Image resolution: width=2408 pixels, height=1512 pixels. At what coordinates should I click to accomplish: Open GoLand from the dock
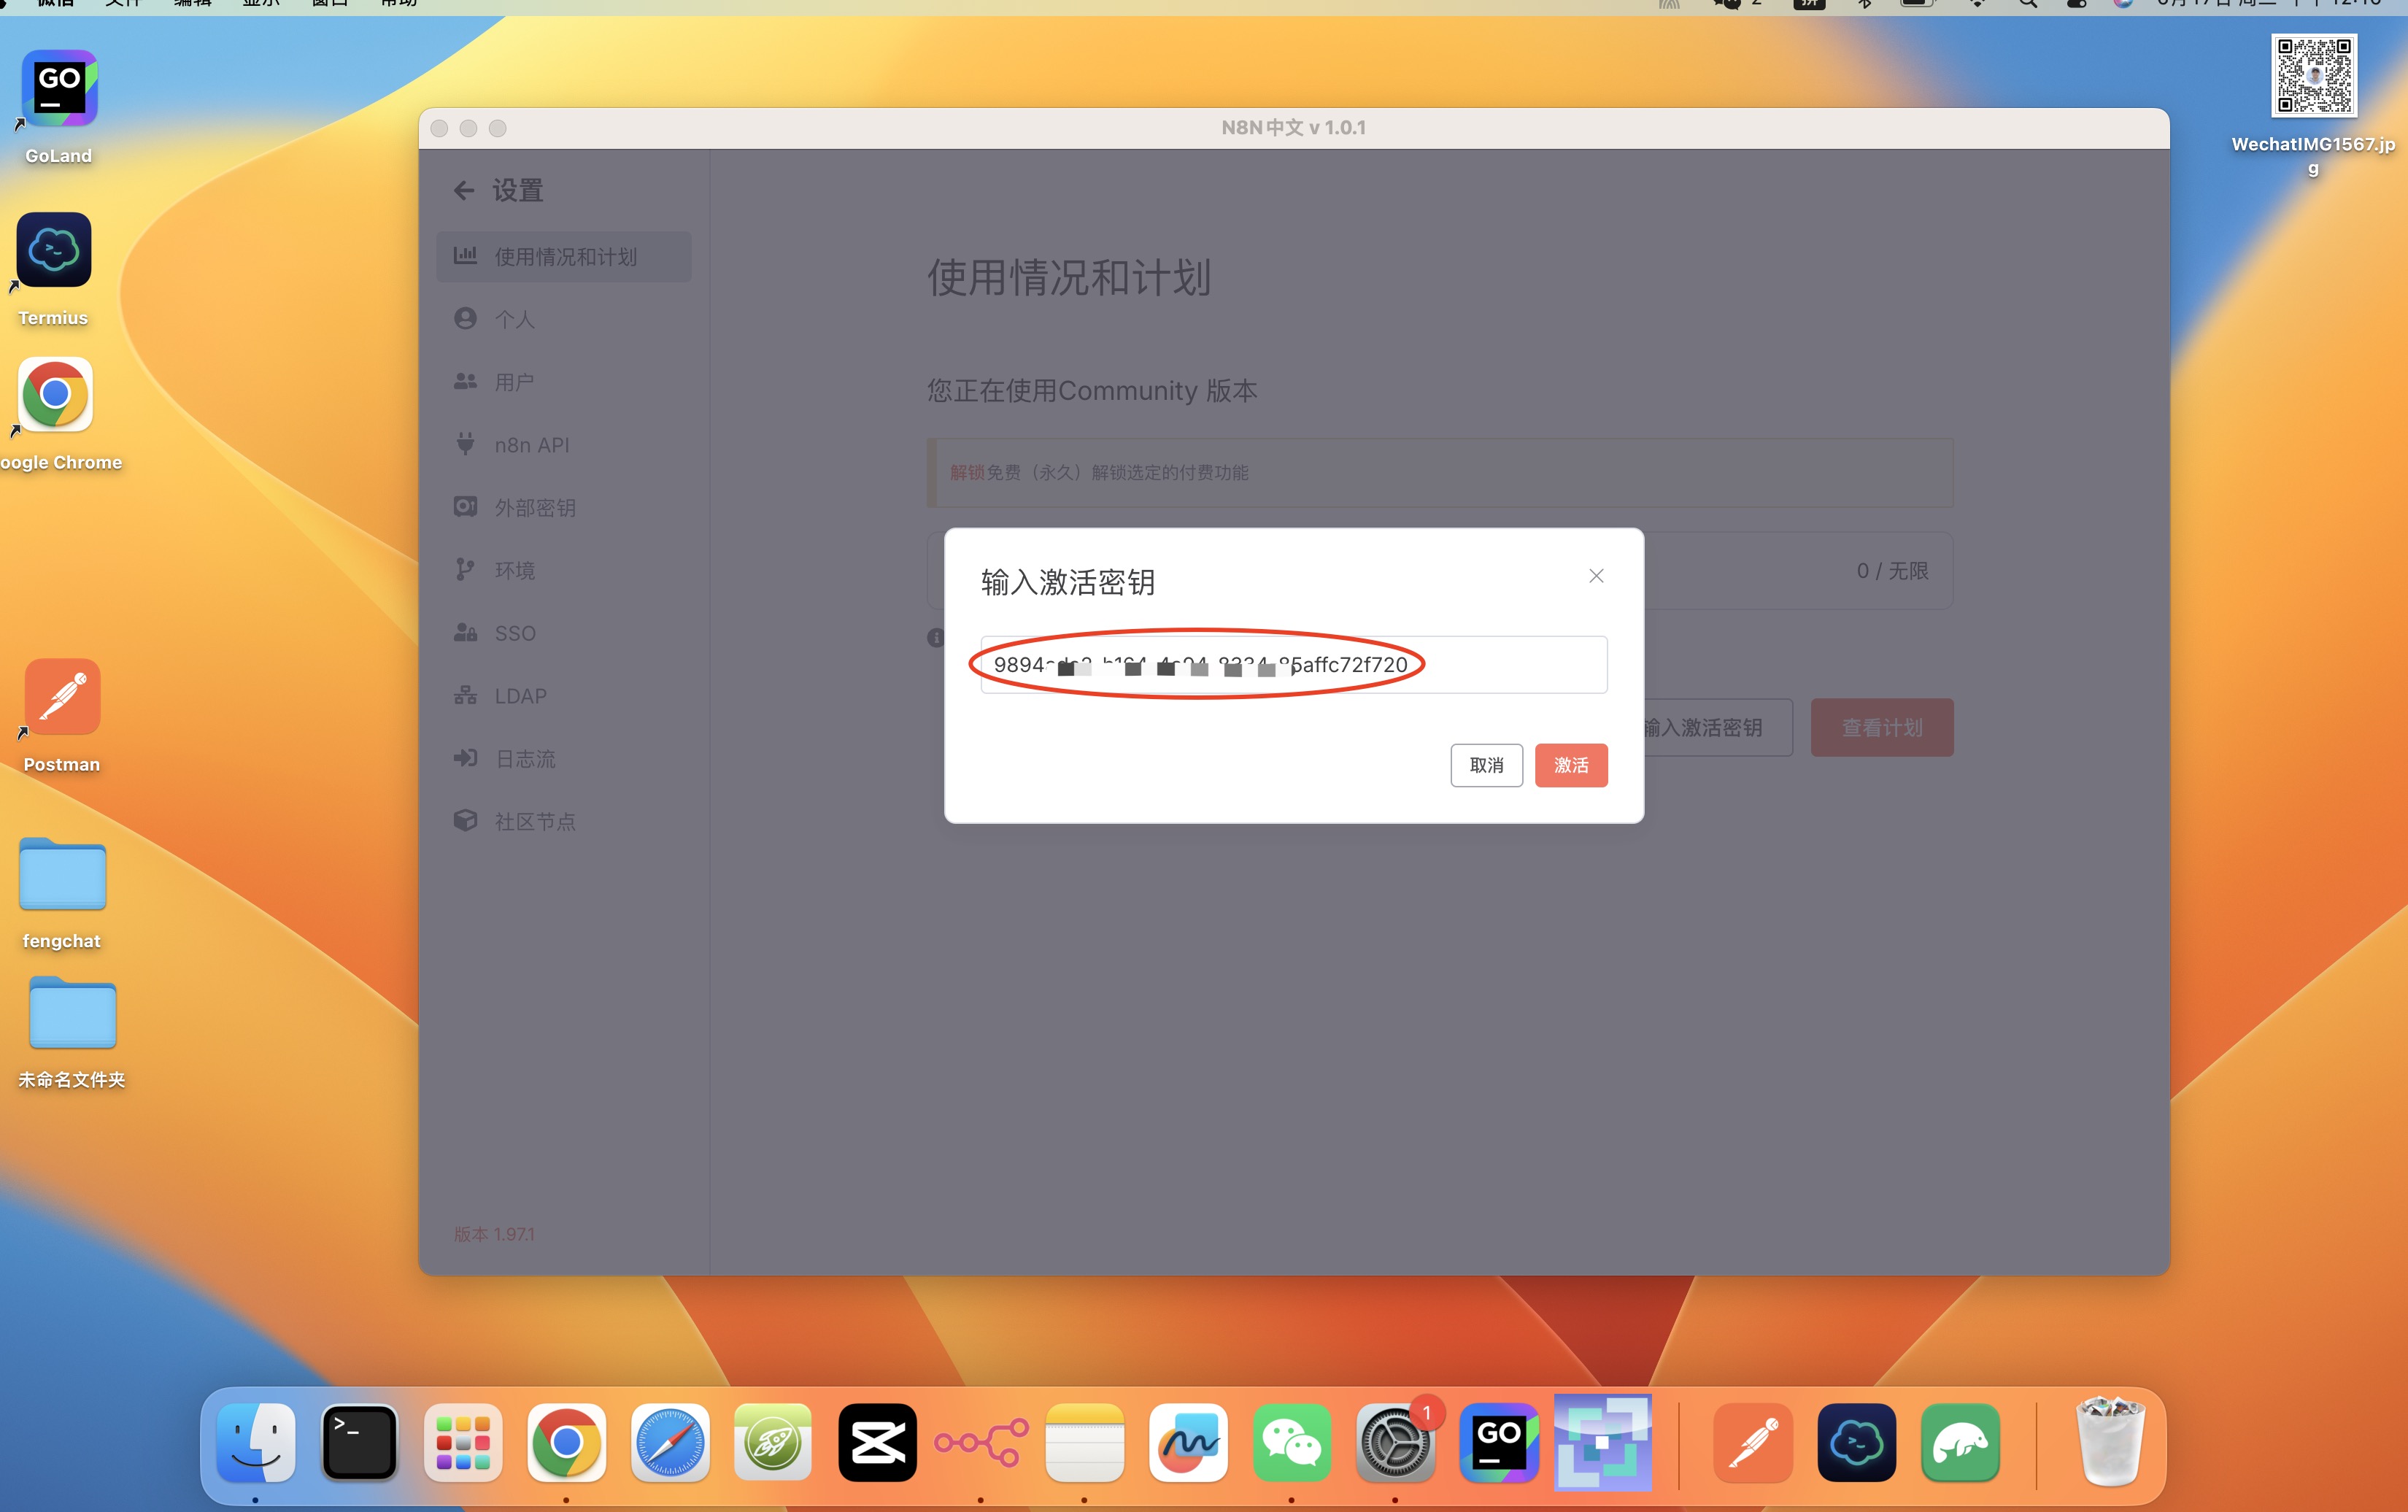pyautogui.click(x=1499, y=1442)
